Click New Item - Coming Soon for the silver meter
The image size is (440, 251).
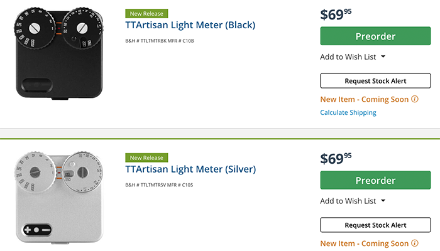tap(364, 243)
